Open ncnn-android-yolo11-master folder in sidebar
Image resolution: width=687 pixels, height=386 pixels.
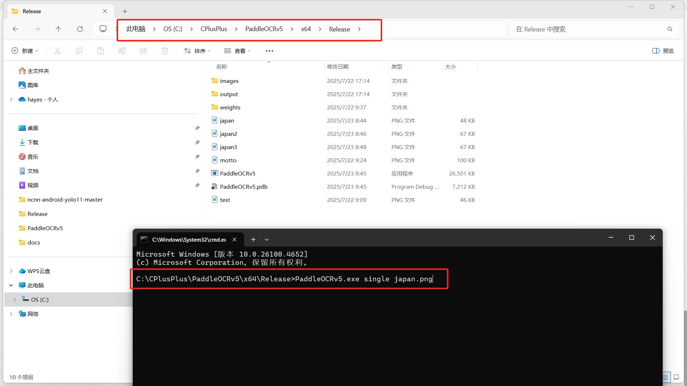(x=61, y=199)
